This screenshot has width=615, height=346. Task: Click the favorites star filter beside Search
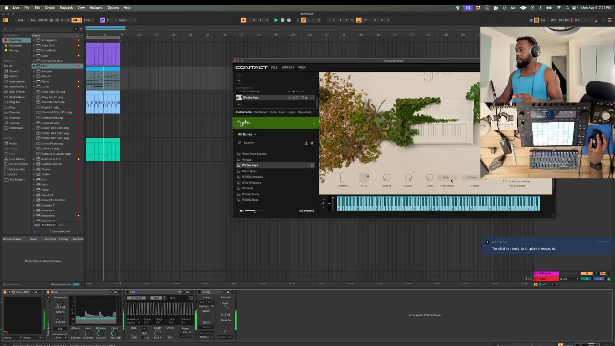(312, 143)
